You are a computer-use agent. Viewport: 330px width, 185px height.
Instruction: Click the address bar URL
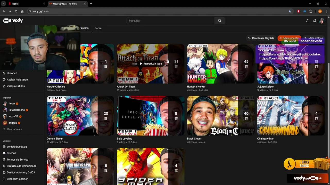click(41, 11)
